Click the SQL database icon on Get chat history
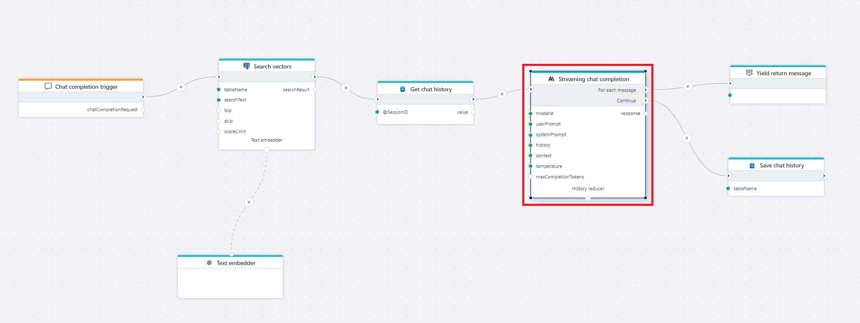Screen dimensions: 860x323 click(403, 89)
